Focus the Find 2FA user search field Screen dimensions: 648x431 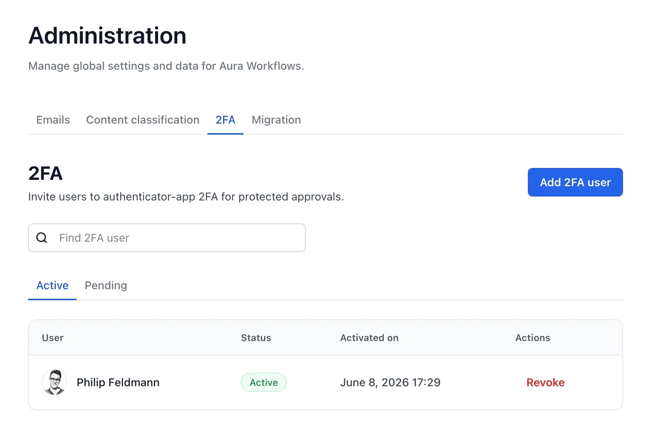167,238
